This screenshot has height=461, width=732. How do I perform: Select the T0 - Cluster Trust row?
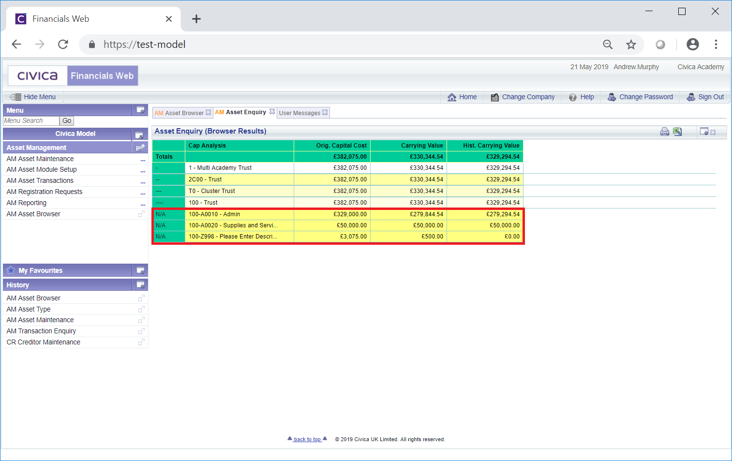(338, 191)
